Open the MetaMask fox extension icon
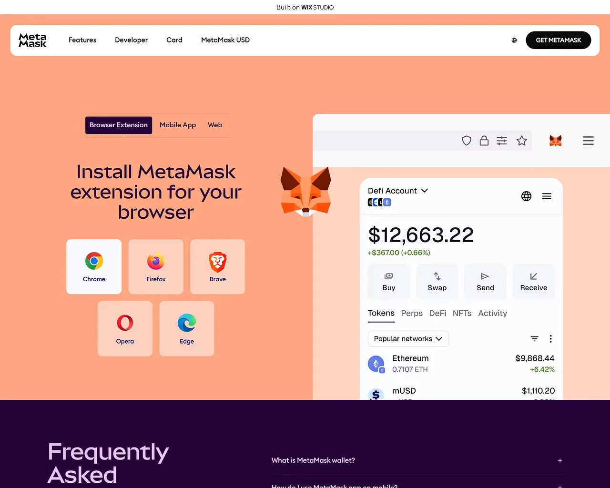The image size is (610, 488). [x=556, y=141]
